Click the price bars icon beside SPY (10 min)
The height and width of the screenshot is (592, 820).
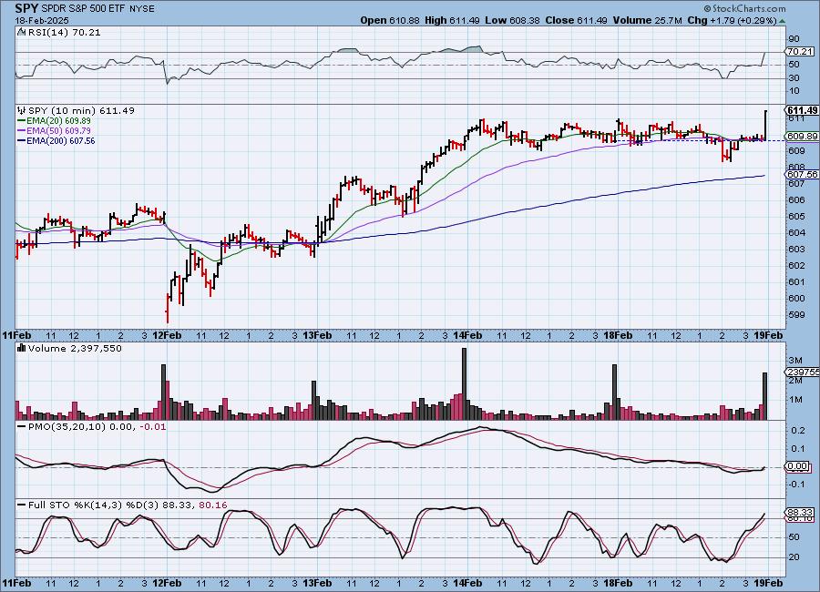pos(22,110)
